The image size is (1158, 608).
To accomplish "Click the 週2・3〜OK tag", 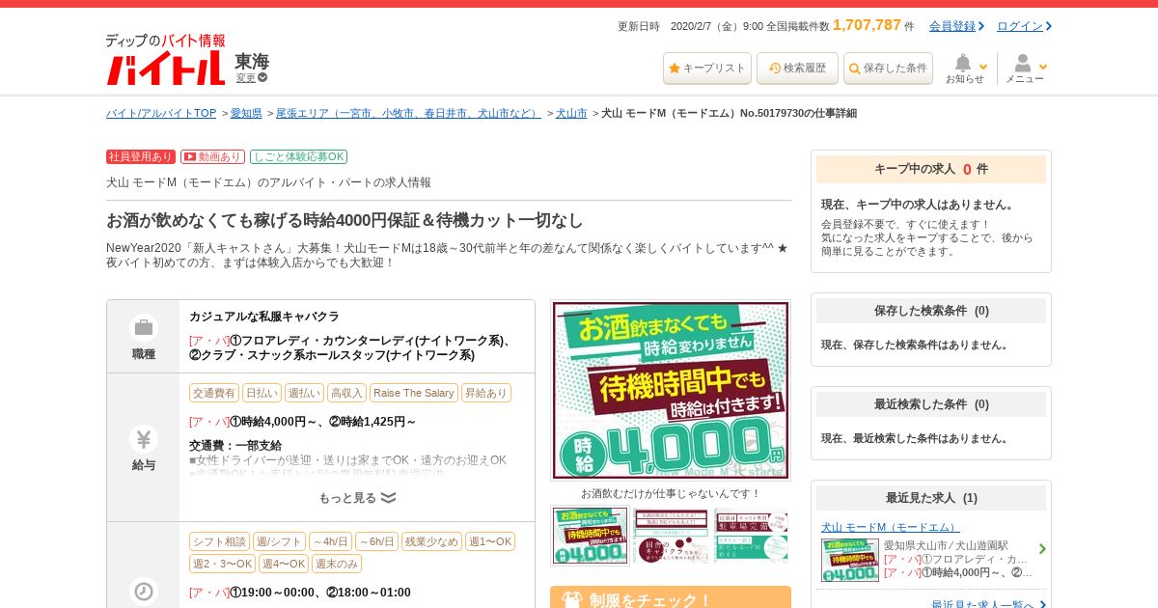I will [x=222, y=564].
